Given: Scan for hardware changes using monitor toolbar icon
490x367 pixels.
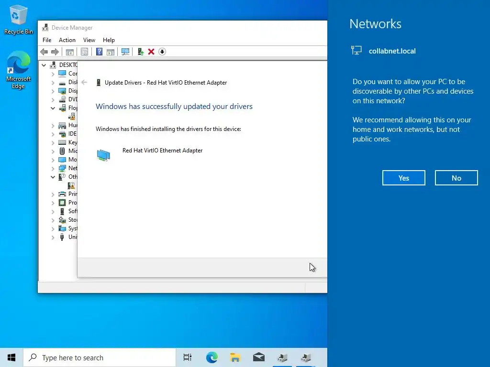Looking at the screenshot, I should point(125,52).
